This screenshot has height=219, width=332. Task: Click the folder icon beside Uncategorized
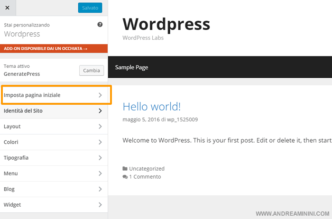point(125,169)
